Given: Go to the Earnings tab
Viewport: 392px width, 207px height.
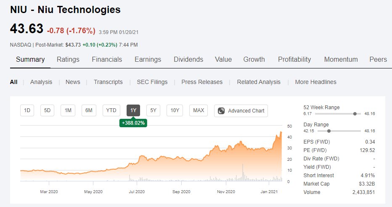Looking at the screenshot, I should pos(148,60).
